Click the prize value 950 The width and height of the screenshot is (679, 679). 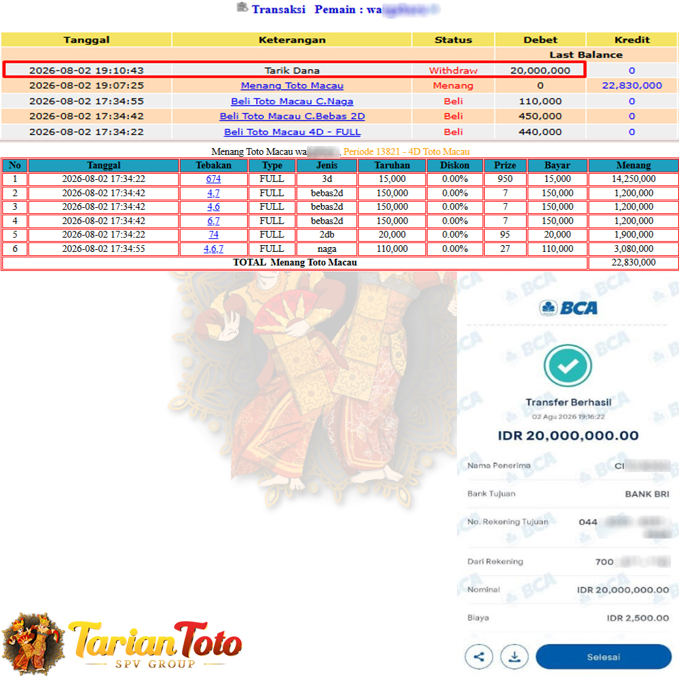pyautogui.click(x=505, y=179)
